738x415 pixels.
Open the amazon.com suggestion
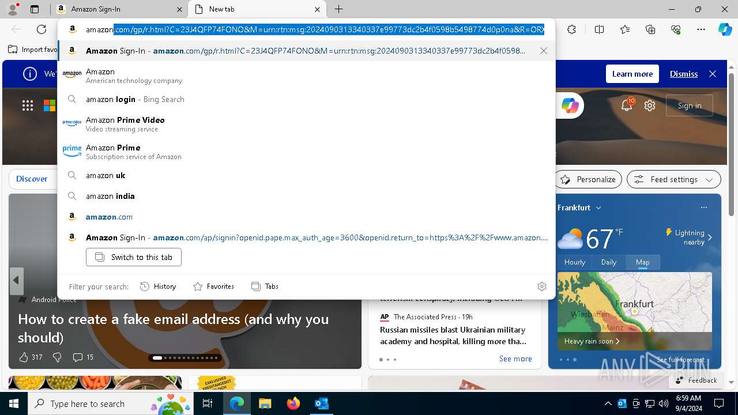click(306, 217)
